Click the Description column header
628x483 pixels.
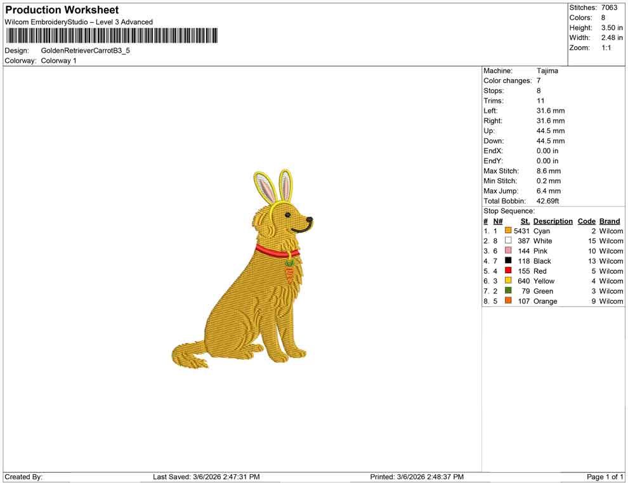tap(553, 221)
